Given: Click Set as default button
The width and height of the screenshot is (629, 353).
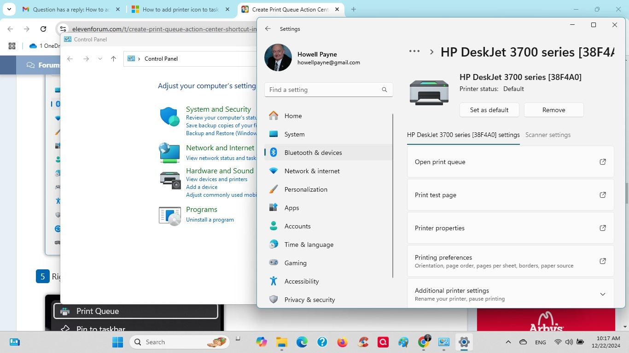Looking at the screenshot, I should [489, 110].
